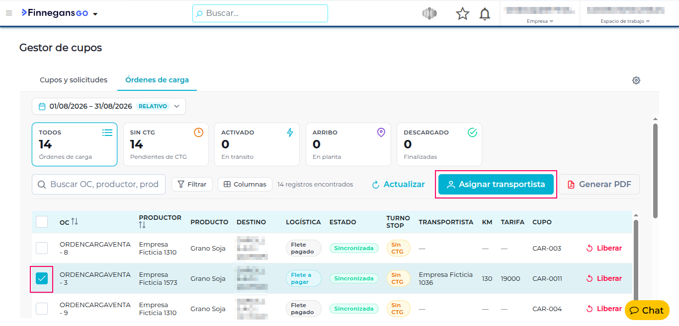
Task: Click Liberar for cupo CAR-004
Action: pyautogui.click(x=604, y=309)
